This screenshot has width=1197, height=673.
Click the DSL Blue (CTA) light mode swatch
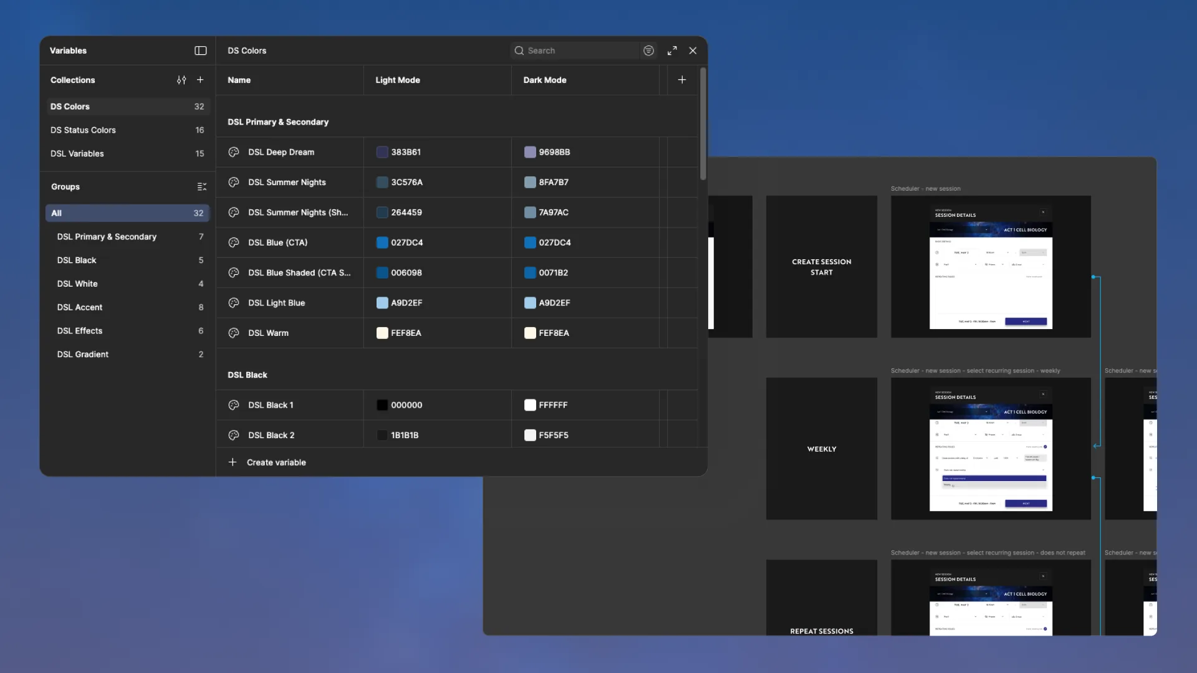[x=382, y=242]
